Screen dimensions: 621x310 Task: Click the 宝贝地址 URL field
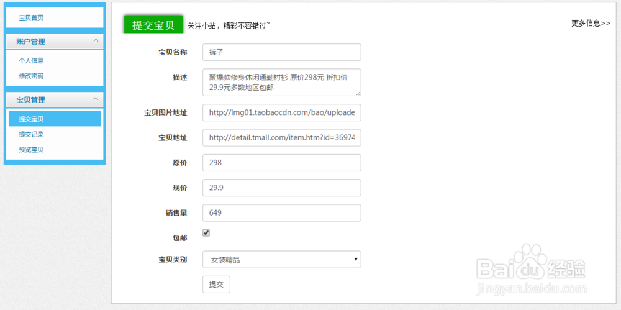click(x=281, y=137)
